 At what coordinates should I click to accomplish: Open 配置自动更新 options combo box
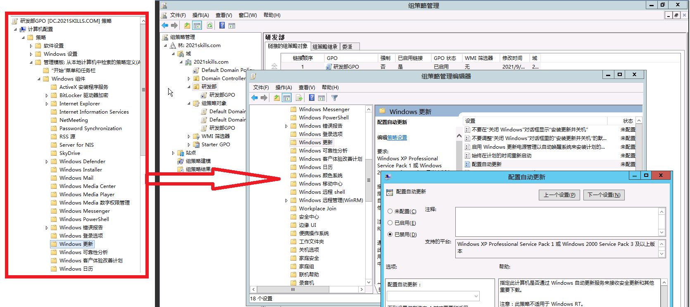pos(433,296)
